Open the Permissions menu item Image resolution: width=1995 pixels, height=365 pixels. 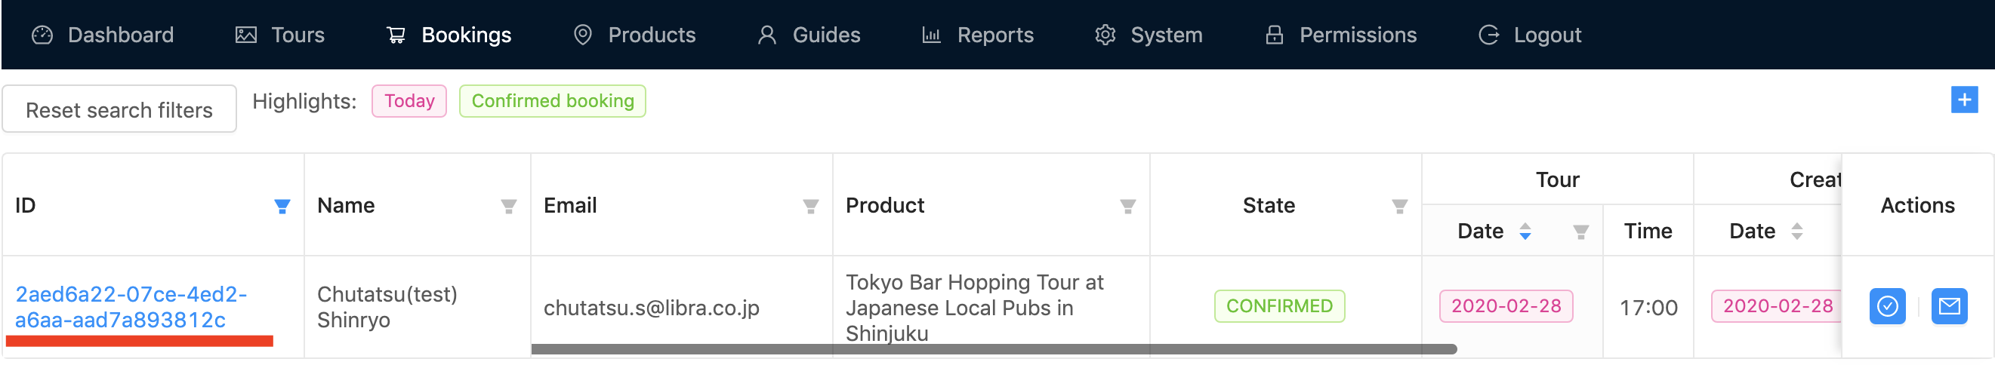pyautogui.click(x=1340, y=35)
